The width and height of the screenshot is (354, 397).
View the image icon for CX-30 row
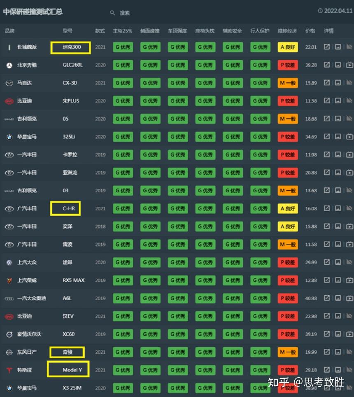coord(338,83)
